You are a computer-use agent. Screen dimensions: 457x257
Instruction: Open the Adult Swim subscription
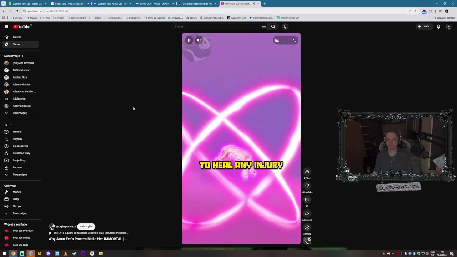pyautogui.click(x=20, y=99)
